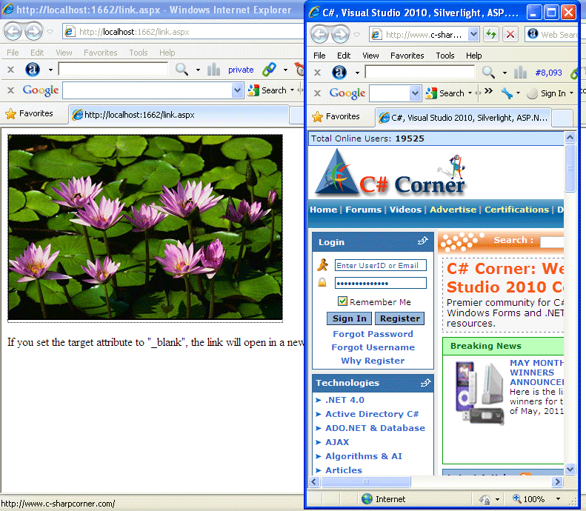Click zoom magnifier icon in status bar
The height and width of the screenshot is (511, 586).
[x=516, y=498]
